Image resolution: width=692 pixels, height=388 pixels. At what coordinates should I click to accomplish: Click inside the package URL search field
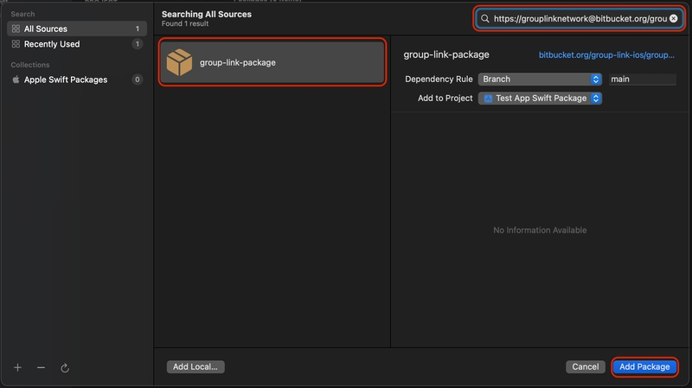pyautogui.click(x=578, y=18)
